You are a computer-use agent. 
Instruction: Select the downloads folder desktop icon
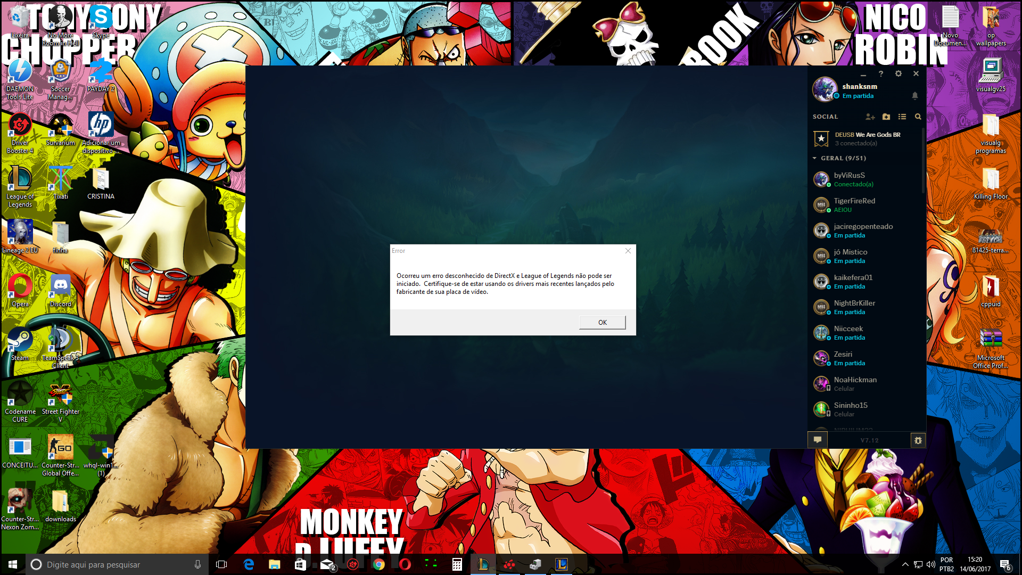click(x=61, y=506)
